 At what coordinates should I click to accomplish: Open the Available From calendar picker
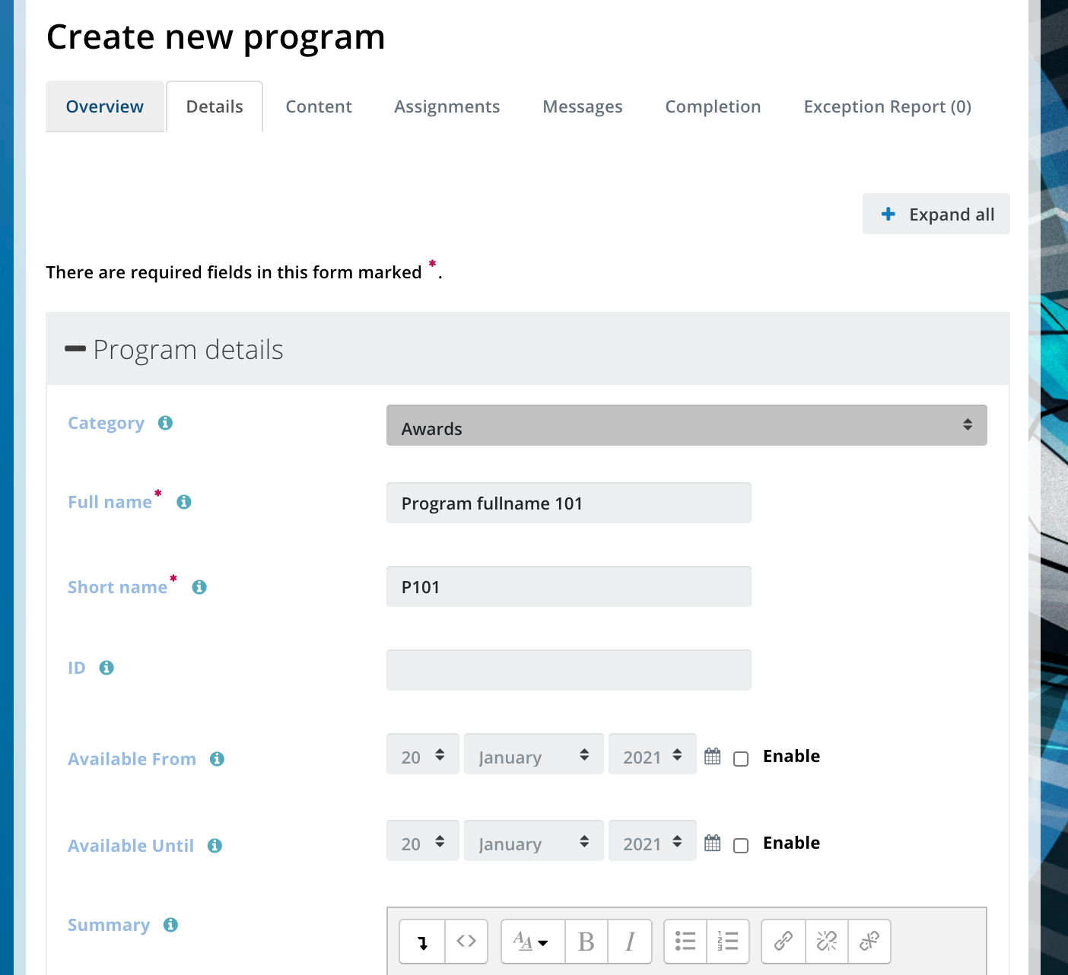pos(712,756)
